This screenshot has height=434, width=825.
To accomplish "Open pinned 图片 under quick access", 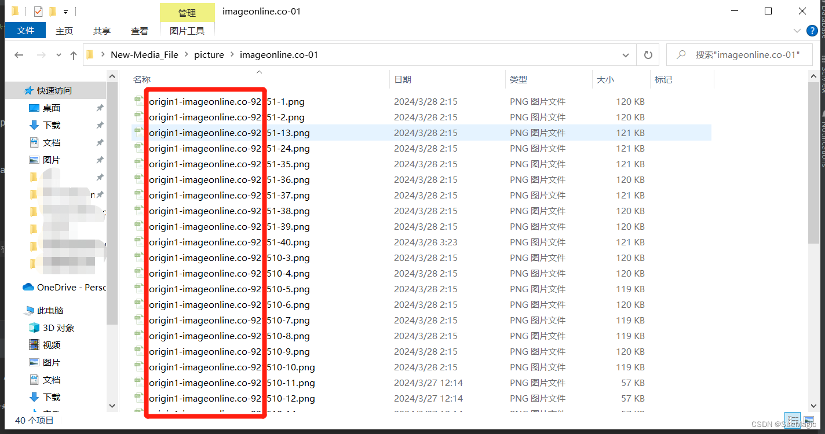I will [52, 160].
